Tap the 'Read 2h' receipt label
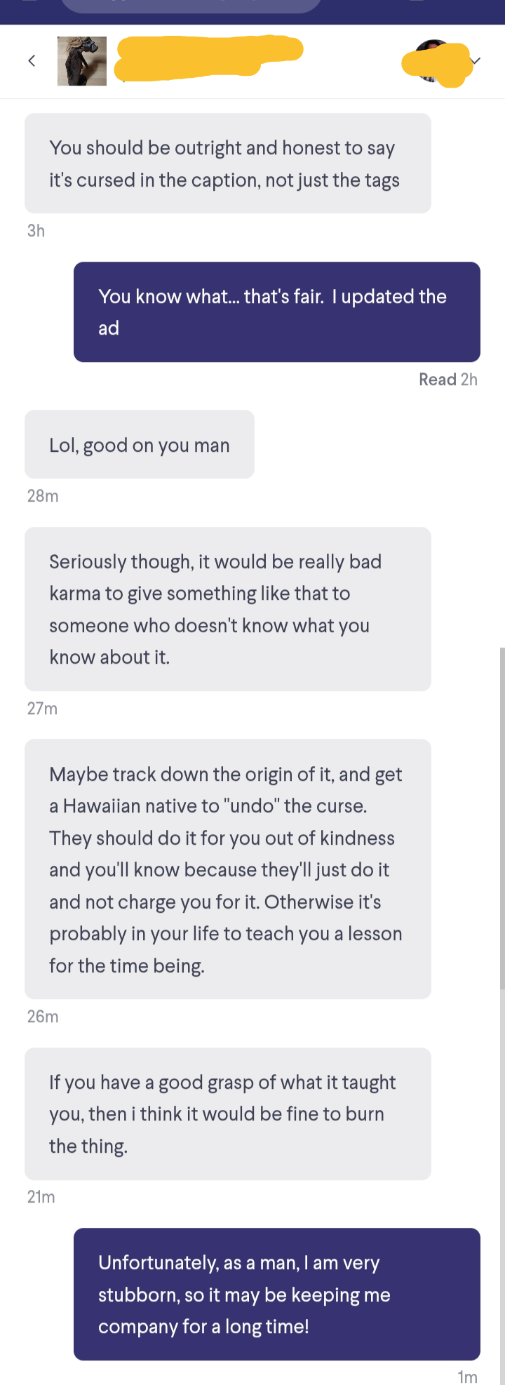 pos(447,380)
